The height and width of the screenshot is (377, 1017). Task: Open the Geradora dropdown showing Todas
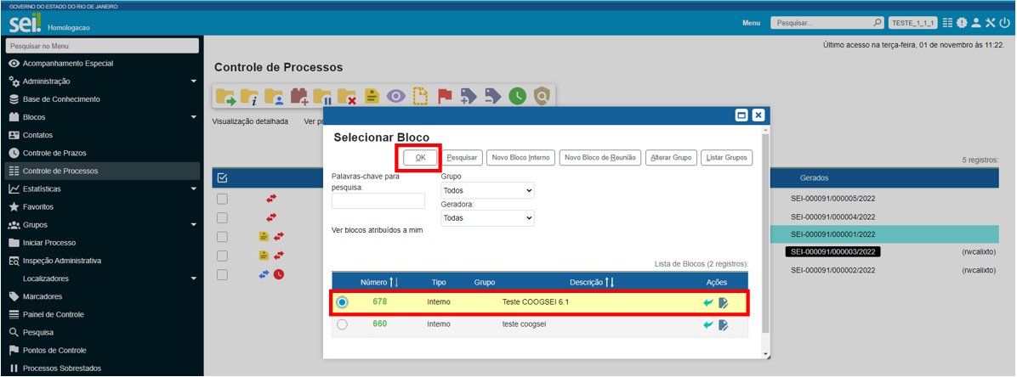pyautogui.click(x=487, y=218)
